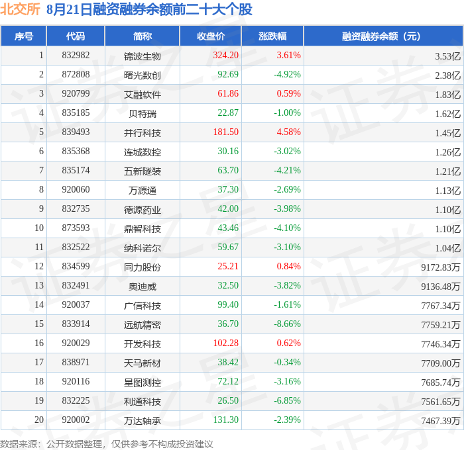Click balance 3.53亿

[447, 56]
